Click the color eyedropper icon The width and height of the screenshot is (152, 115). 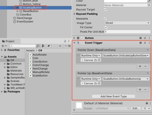coord(149,1)
